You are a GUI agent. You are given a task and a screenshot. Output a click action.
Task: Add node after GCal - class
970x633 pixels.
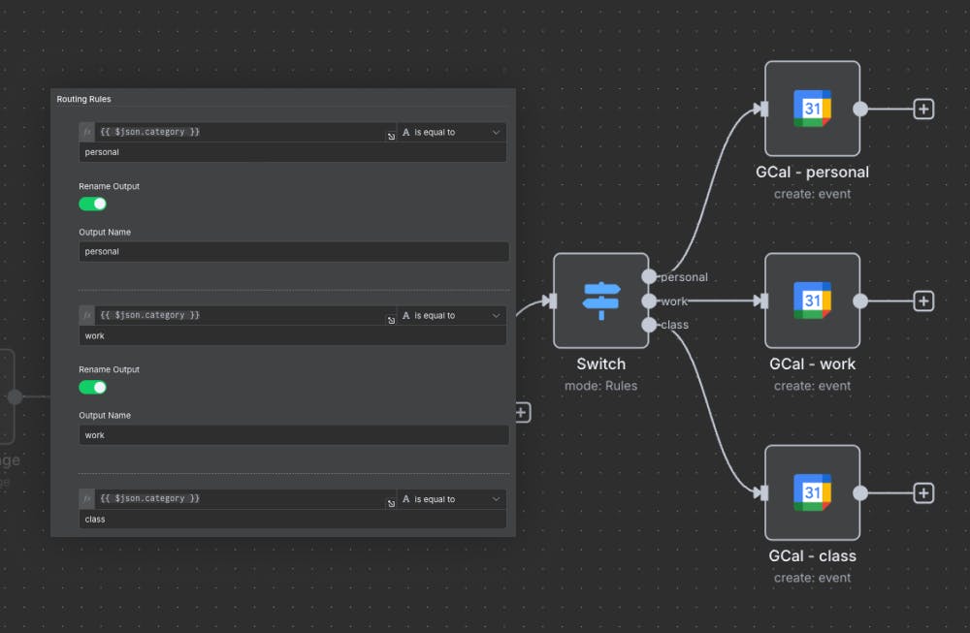click(923, 492)
